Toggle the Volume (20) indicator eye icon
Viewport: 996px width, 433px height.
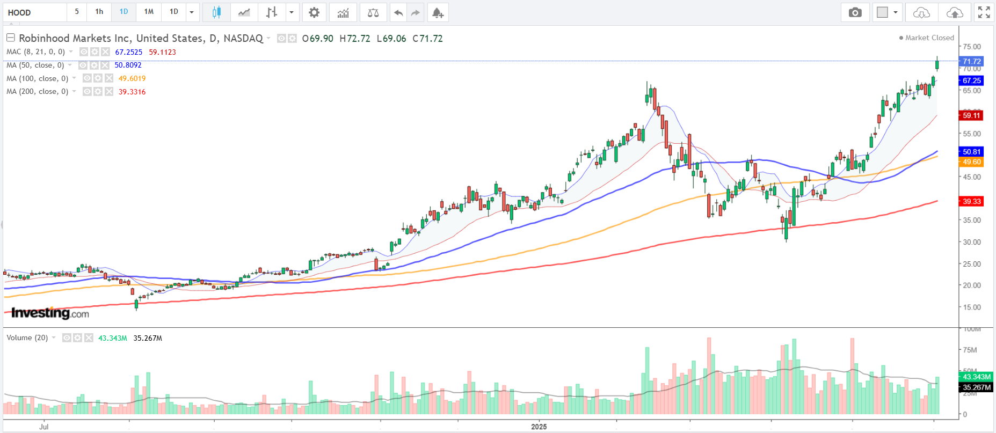coord(67,338)
